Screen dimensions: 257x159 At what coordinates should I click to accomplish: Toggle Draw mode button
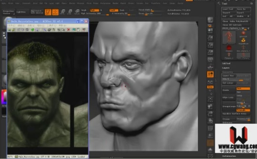click(55, 12)
